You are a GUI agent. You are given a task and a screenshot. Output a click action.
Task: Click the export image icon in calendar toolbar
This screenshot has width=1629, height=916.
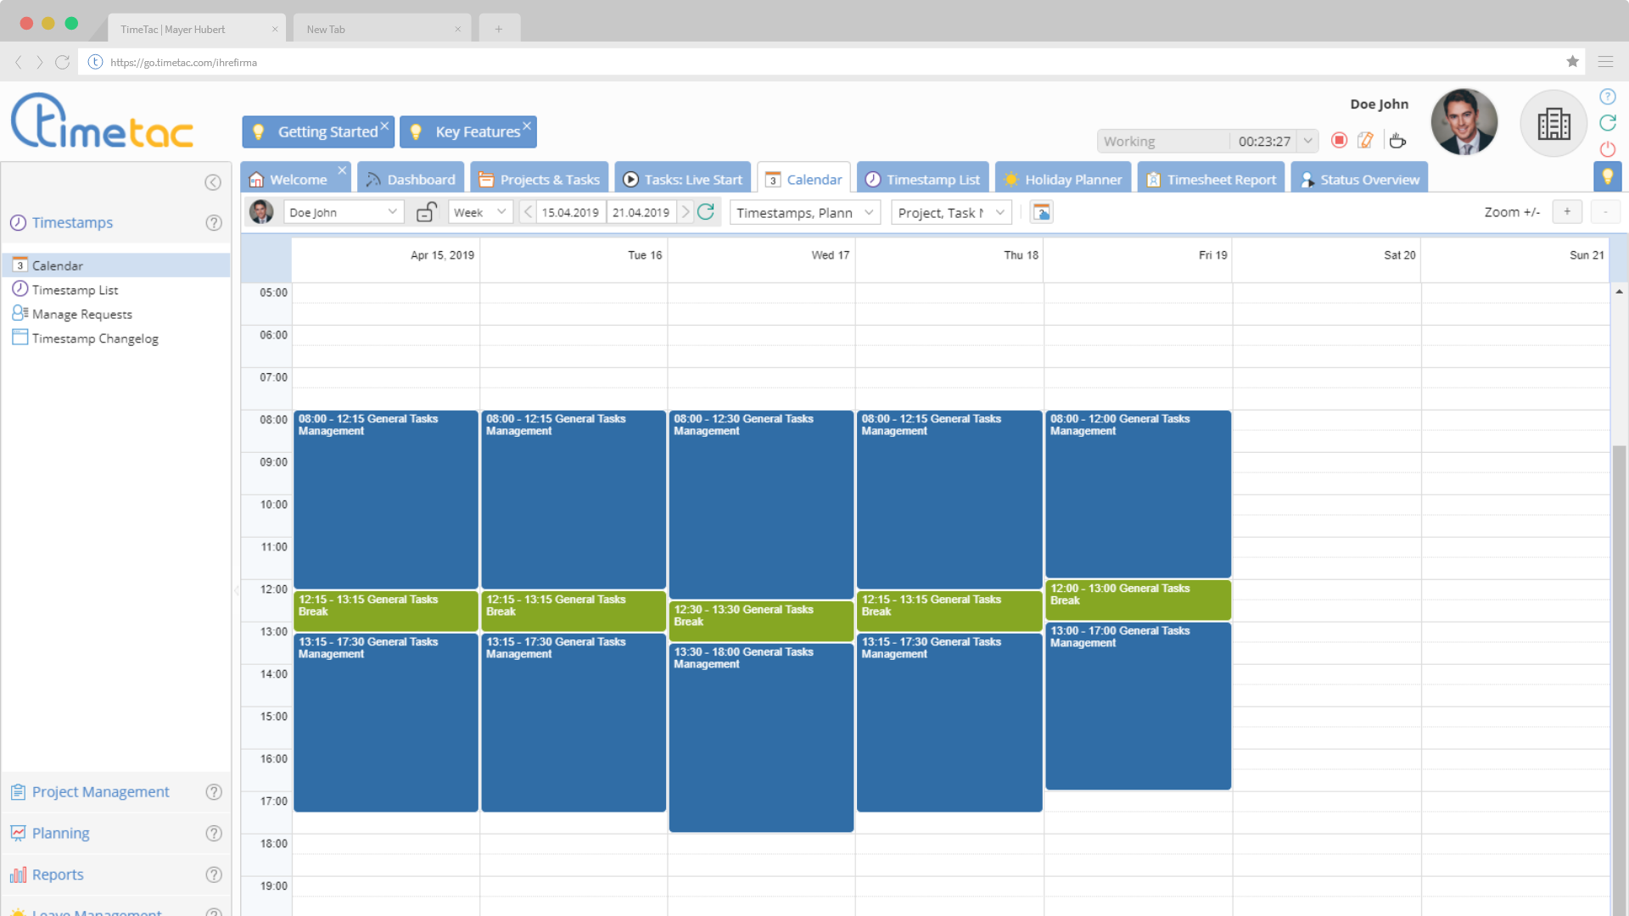click(1042, 213)
